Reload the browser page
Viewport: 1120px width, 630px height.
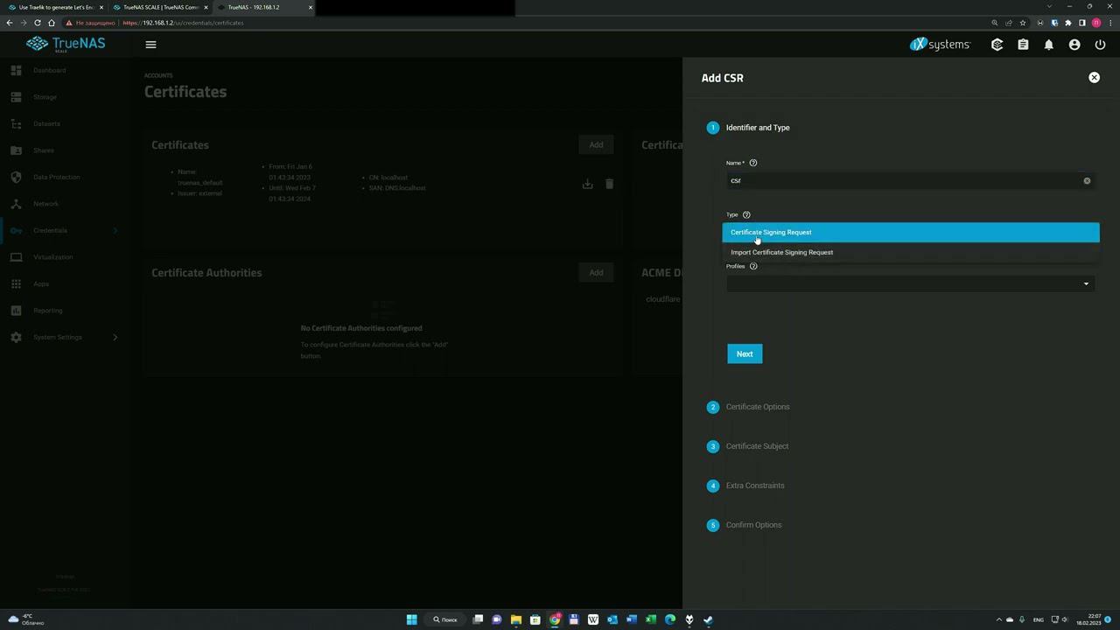point(38,23)
